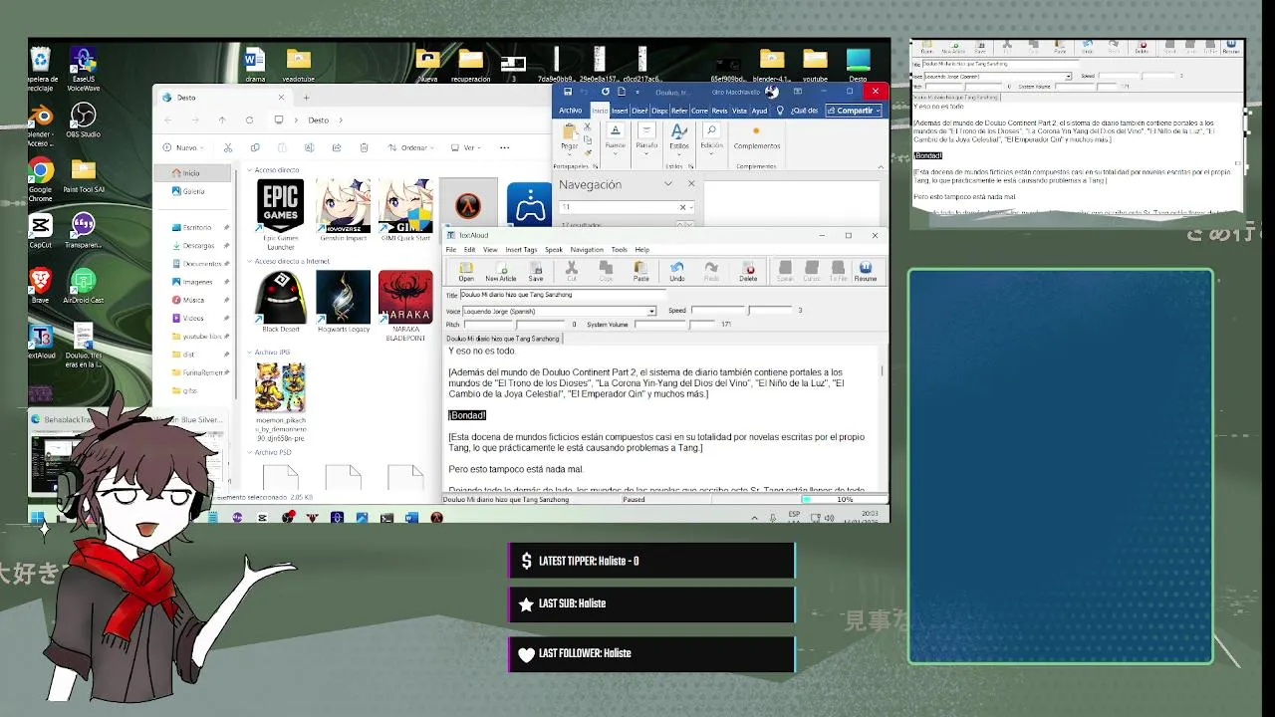Adjust the System Volume slider in TextAloud
The image size is (1275, 717).
point(674,325)
